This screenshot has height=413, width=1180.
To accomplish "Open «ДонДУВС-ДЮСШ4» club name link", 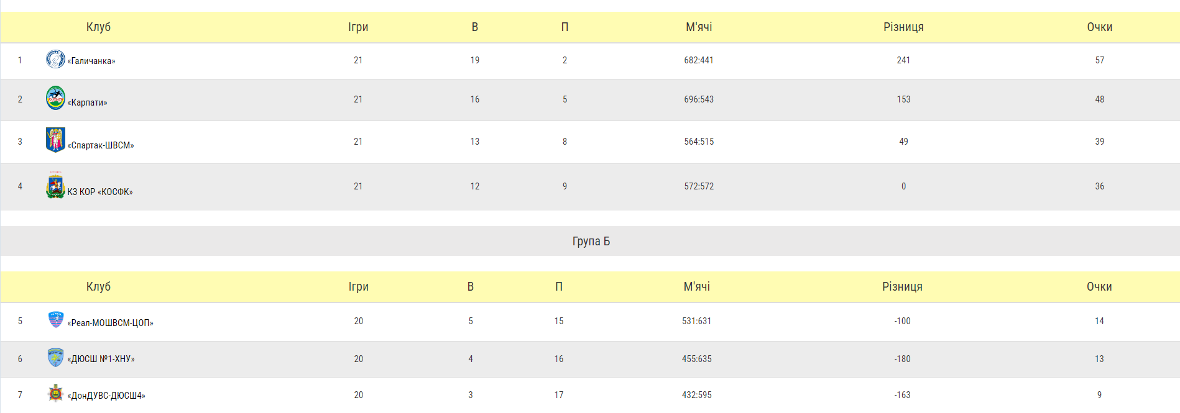I will (x=106, y=396).
